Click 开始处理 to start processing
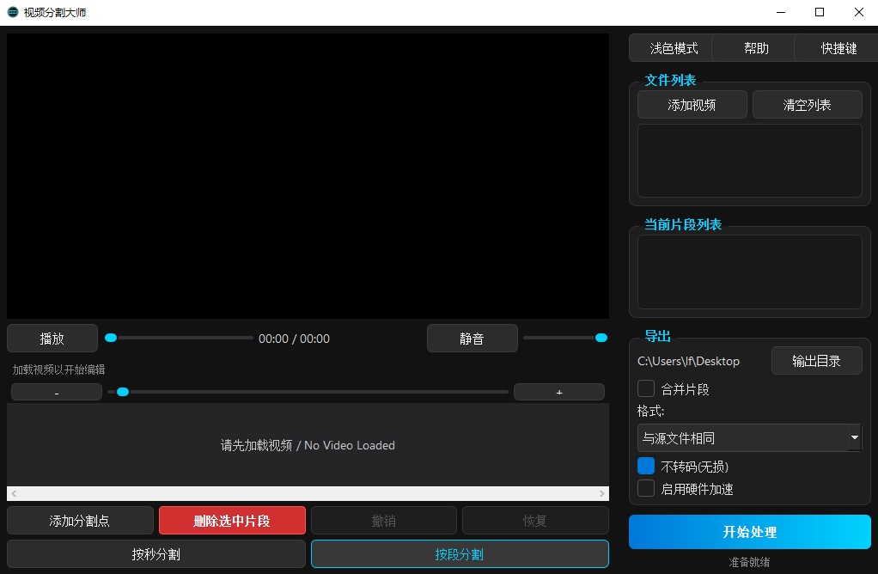This screenshot has height=574, width=878. (749, 532)
